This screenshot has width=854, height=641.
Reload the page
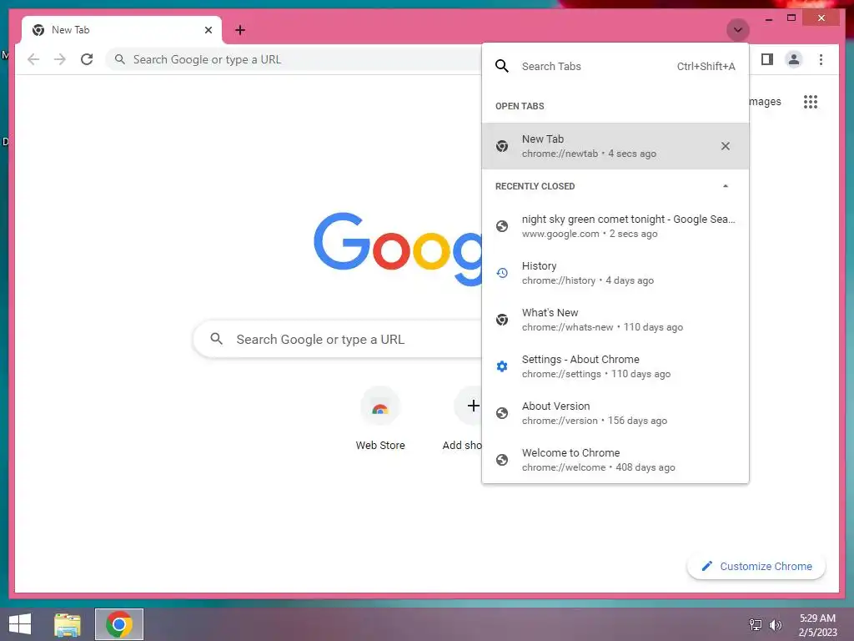pos(87,59)
